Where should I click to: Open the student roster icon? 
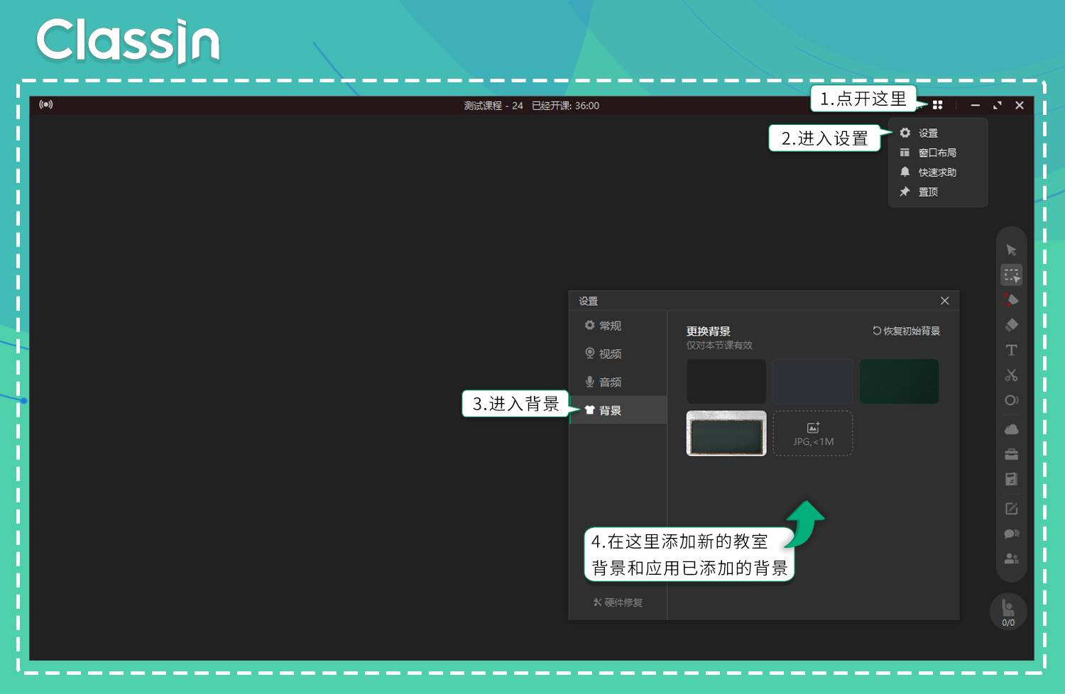(1012, 558)
